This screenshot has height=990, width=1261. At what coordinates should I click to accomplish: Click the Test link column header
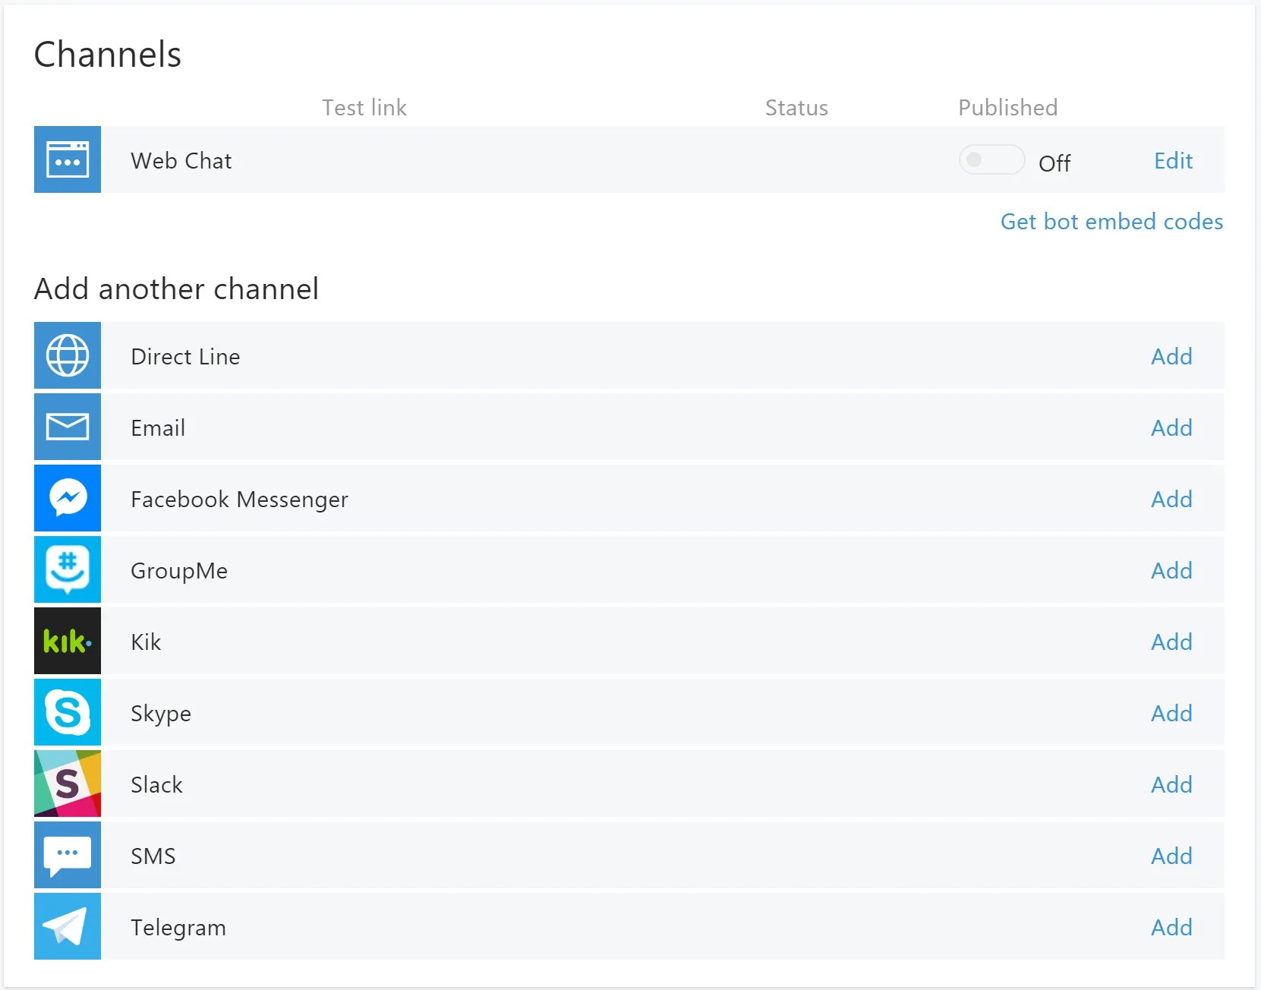click(x=364, y=108)
